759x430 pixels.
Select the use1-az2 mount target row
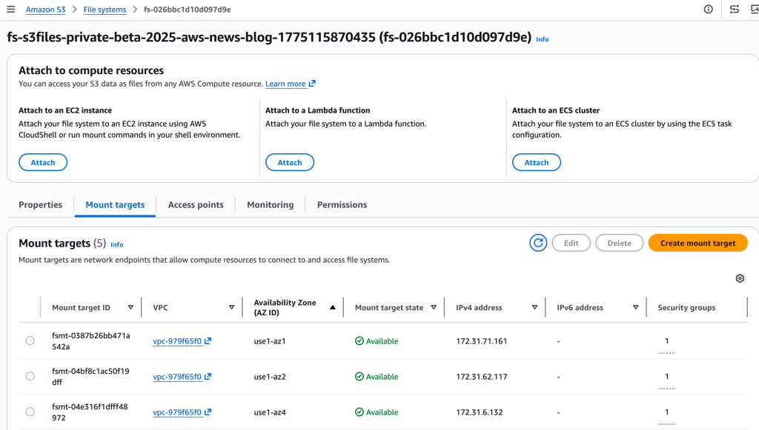click(x=30, y=376)
